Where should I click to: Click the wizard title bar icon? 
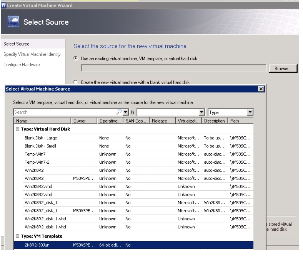pos(3,5)
